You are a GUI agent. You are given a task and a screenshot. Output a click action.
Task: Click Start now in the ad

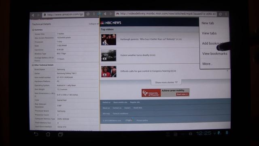coord(183,94)
